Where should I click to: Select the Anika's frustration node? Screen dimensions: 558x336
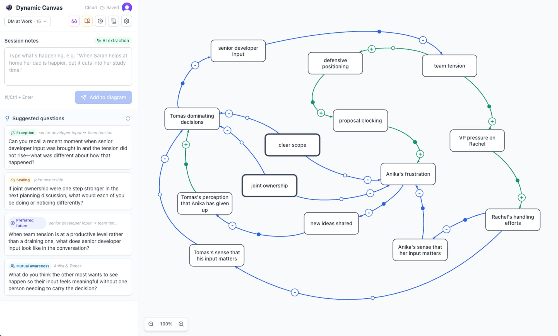[408, 174]
